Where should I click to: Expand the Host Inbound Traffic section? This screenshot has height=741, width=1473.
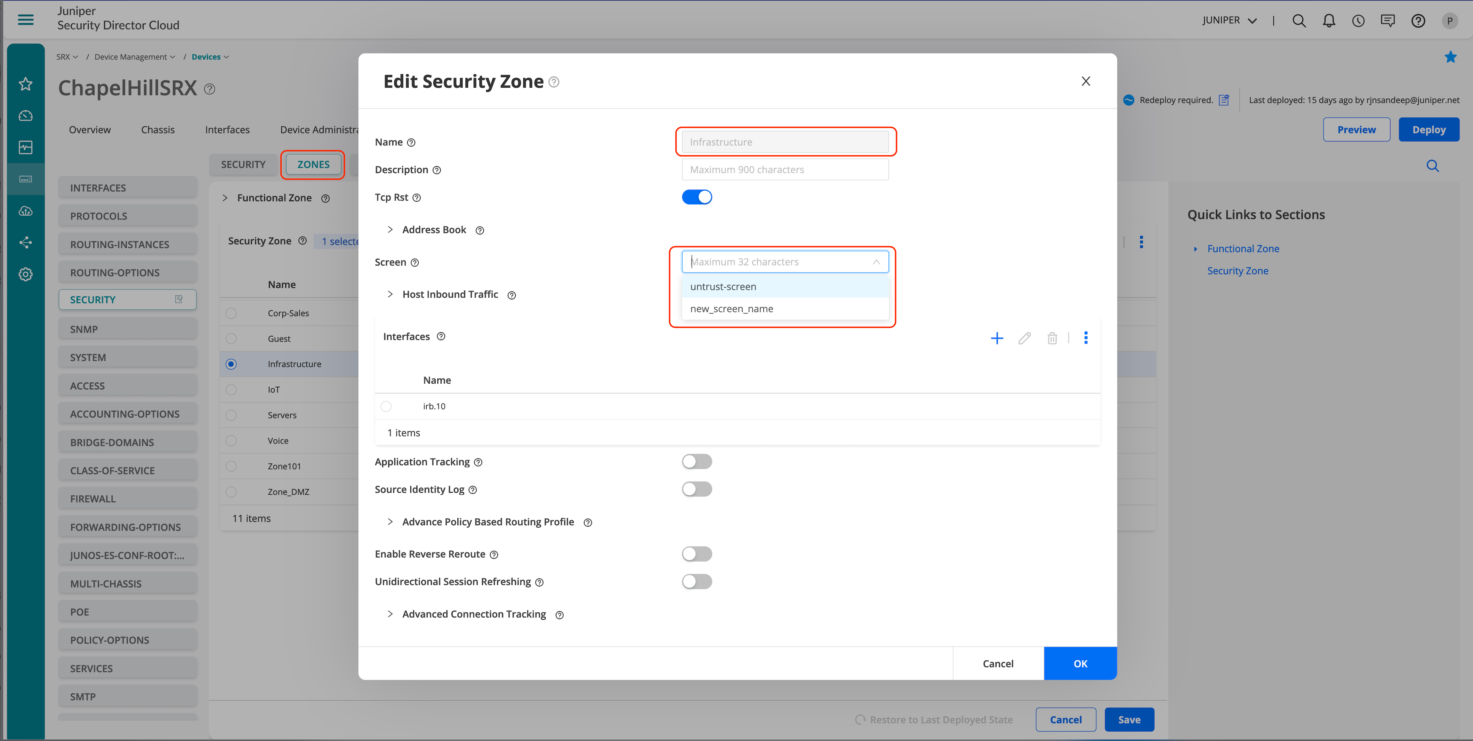click(x=390, y=294)
